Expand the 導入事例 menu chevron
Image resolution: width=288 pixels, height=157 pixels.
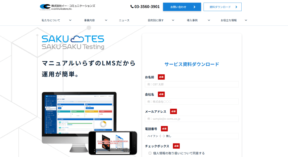(x=209, y=20)
